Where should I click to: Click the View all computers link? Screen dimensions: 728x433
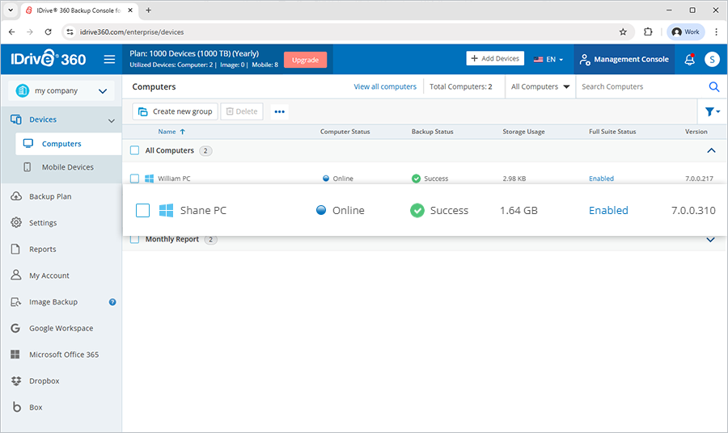[x=385, y=87]
